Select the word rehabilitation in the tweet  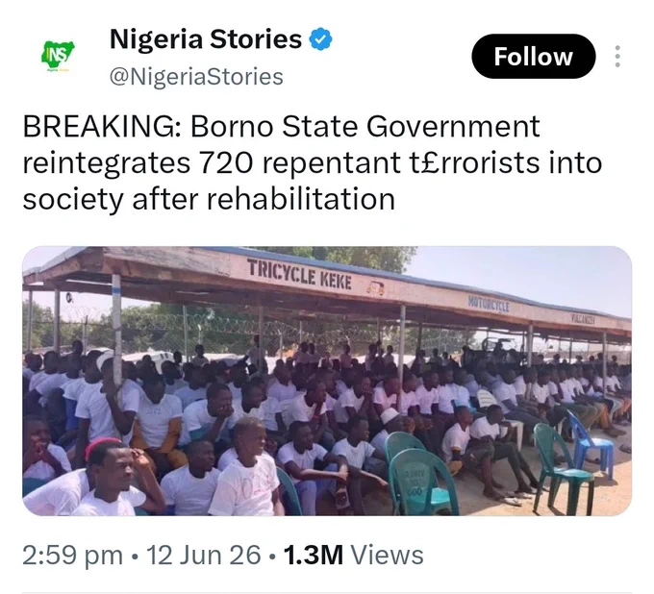301,199
